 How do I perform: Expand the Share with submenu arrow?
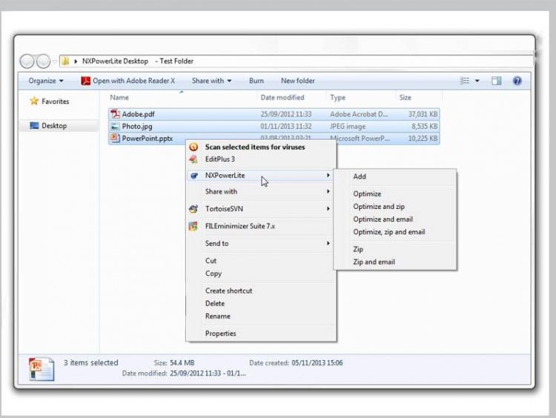coord(328,191)
